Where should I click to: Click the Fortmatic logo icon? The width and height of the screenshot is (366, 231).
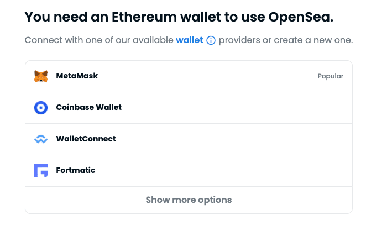pos(41,171)
